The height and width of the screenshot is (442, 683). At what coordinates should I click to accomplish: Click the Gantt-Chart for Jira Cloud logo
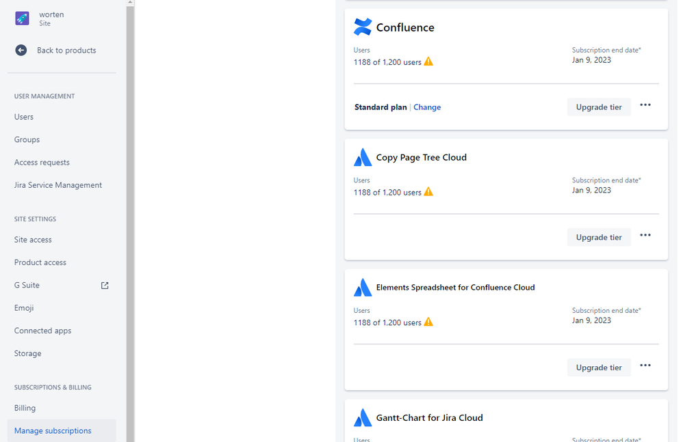(x=363, y=417)
